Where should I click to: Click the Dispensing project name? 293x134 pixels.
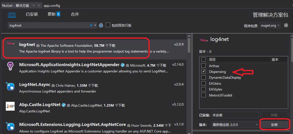217,72
